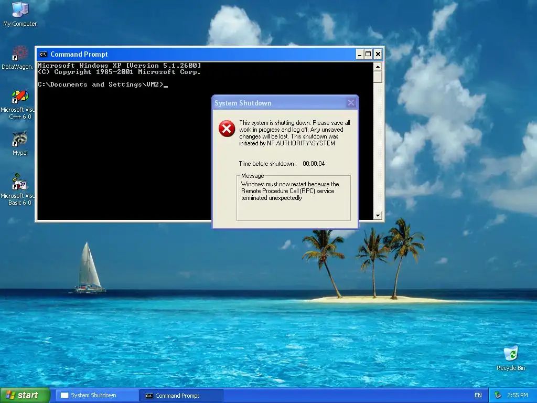
Task: Click the System Shutdown dialog title bar
Action: pos(285,103)
